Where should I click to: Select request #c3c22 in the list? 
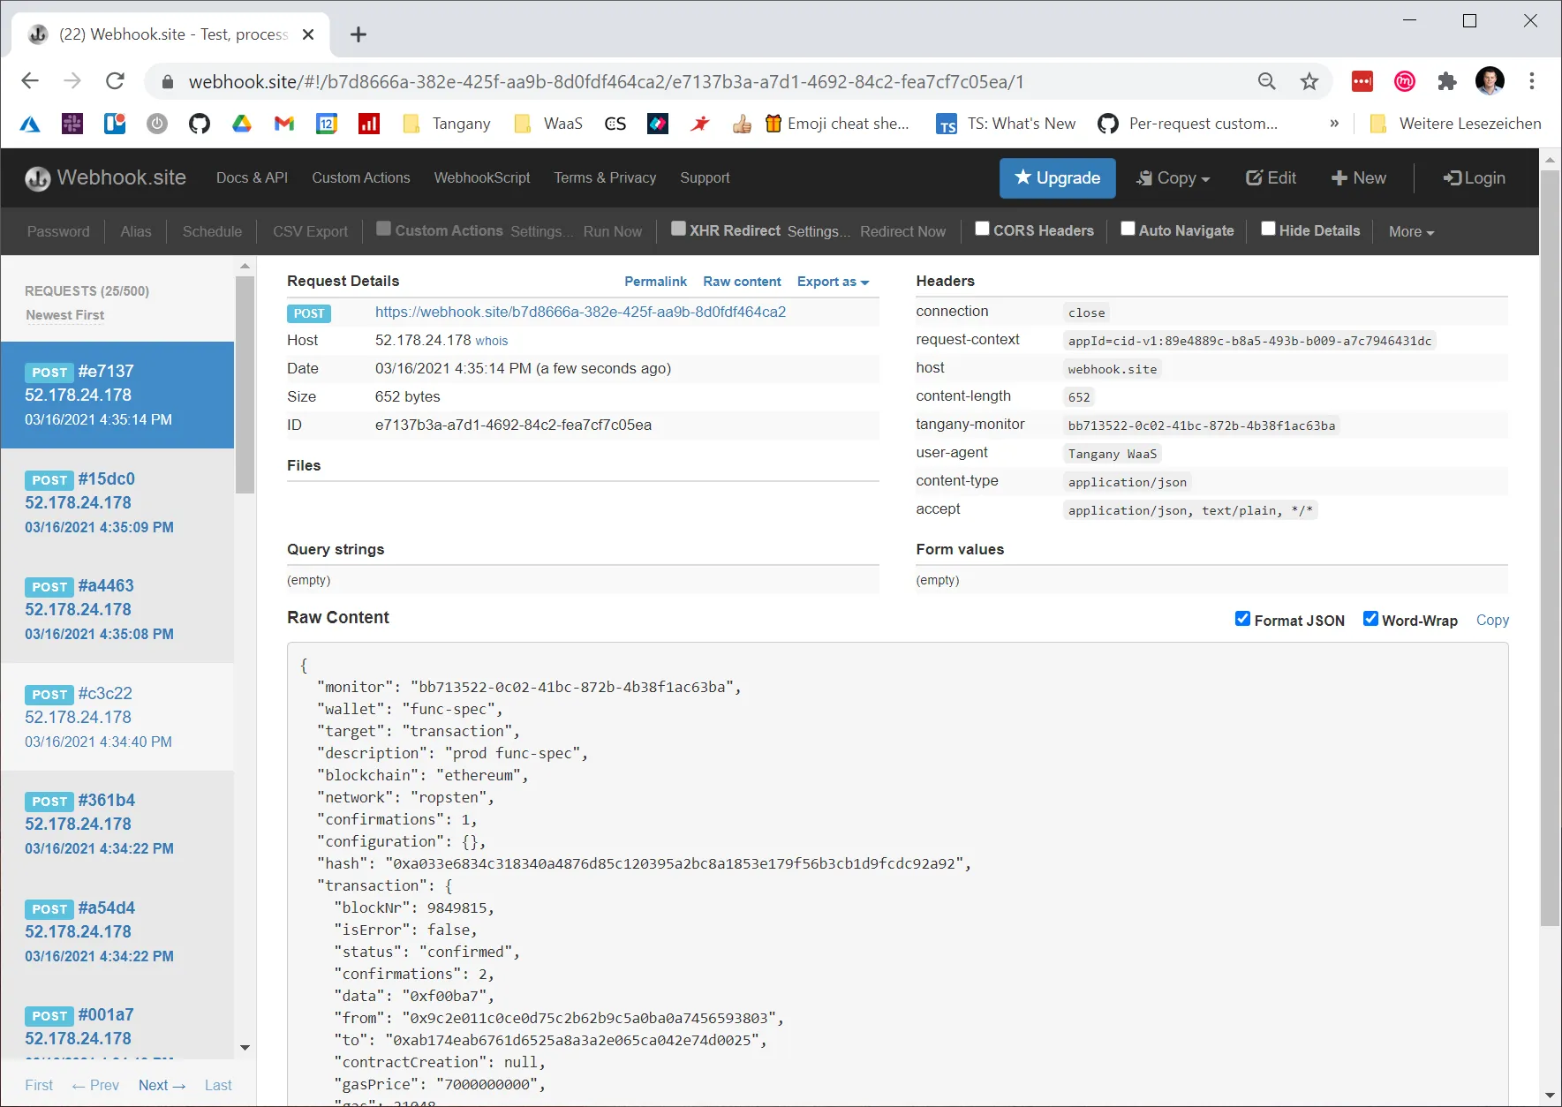[x=117, y=717]
